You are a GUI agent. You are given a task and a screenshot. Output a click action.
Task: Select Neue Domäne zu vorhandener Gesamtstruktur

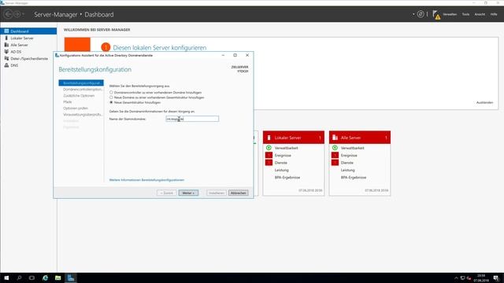pos(111,97)
